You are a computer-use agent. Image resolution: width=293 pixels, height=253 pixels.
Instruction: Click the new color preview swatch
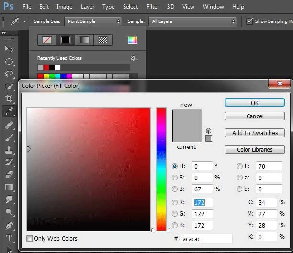click(x=187, y=118)
